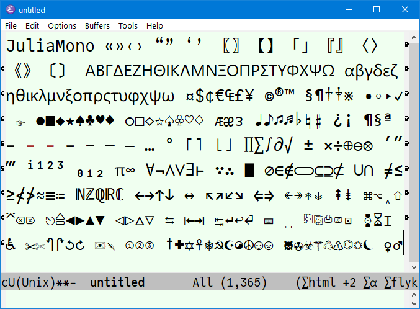Close the untitled Emacs window

tap(405, 10)
